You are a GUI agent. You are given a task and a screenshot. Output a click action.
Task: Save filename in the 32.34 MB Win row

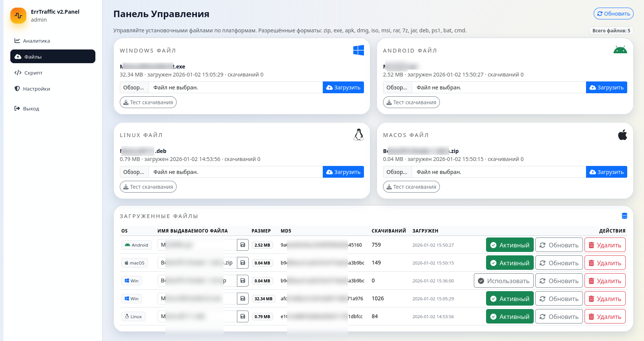coord(243,299)
